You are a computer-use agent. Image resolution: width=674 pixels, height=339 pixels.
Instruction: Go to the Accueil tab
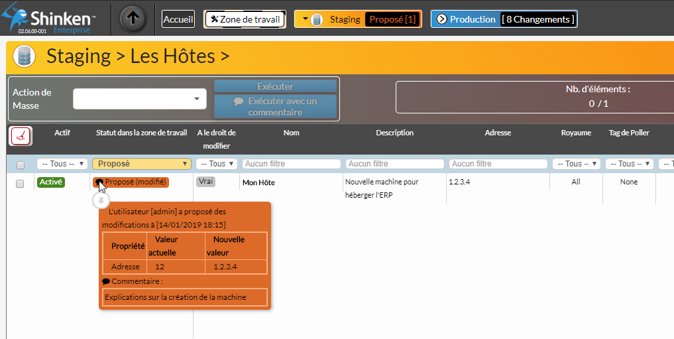click(x=178, y=19)
